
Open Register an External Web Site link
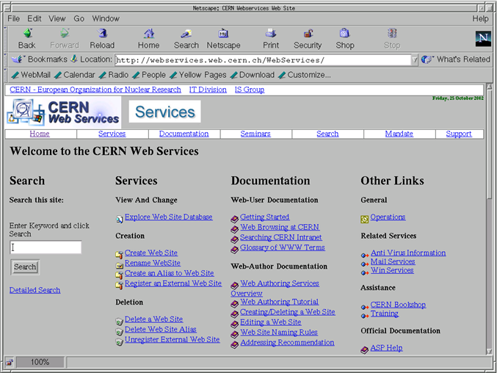(x=173, y=283)
